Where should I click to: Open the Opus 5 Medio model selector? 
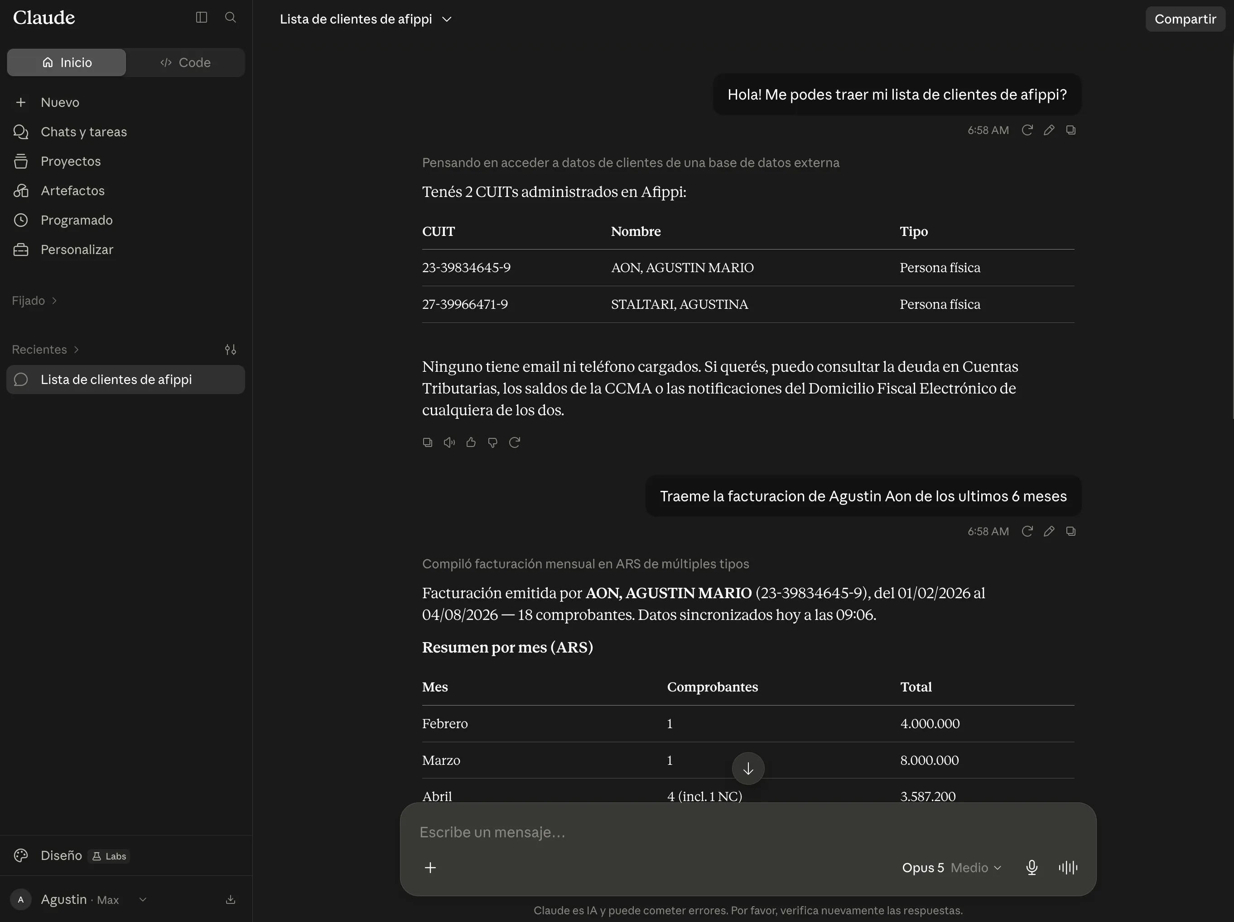952,868
